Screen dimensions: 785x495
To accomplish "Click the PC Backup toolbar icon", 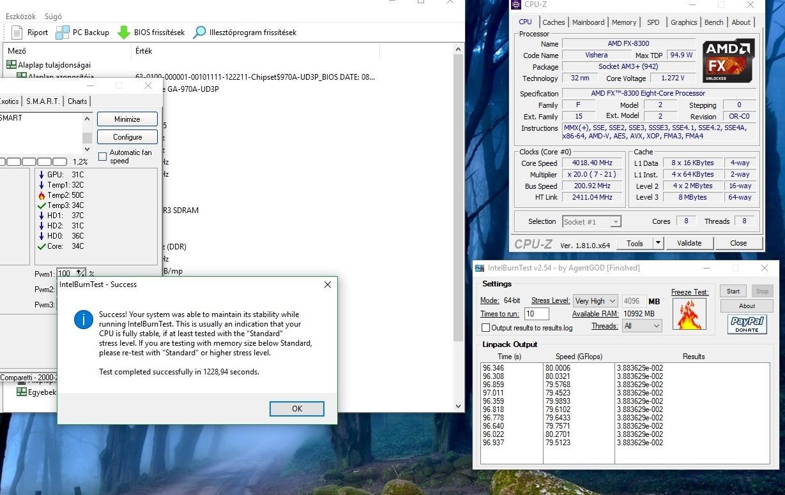I will pos(62,33).
